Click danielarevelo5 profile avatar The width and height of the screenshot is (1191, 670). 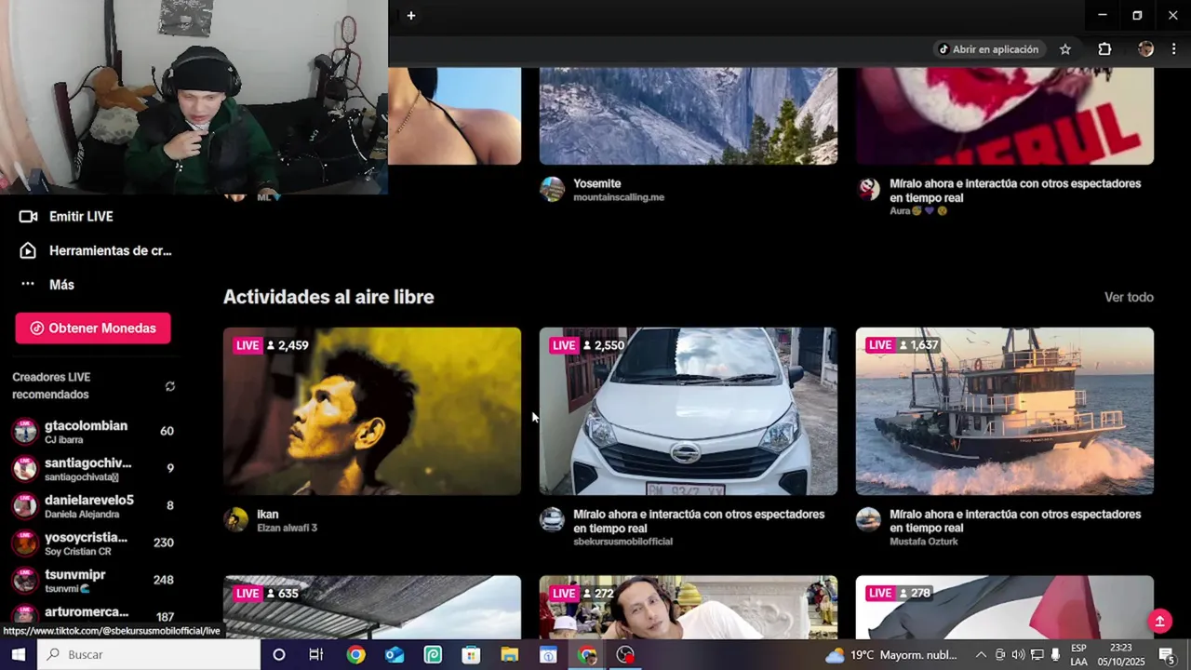point(25,505)
